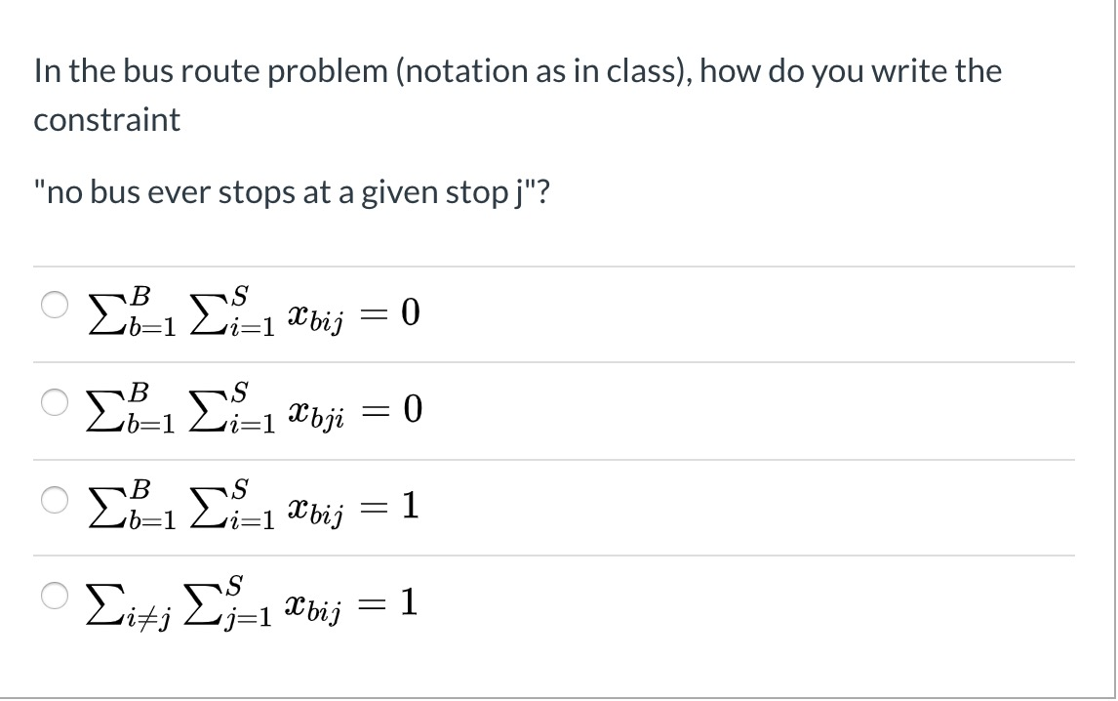Choose the double sum x_bij equals 0 answer

click(x=56, y=305)
